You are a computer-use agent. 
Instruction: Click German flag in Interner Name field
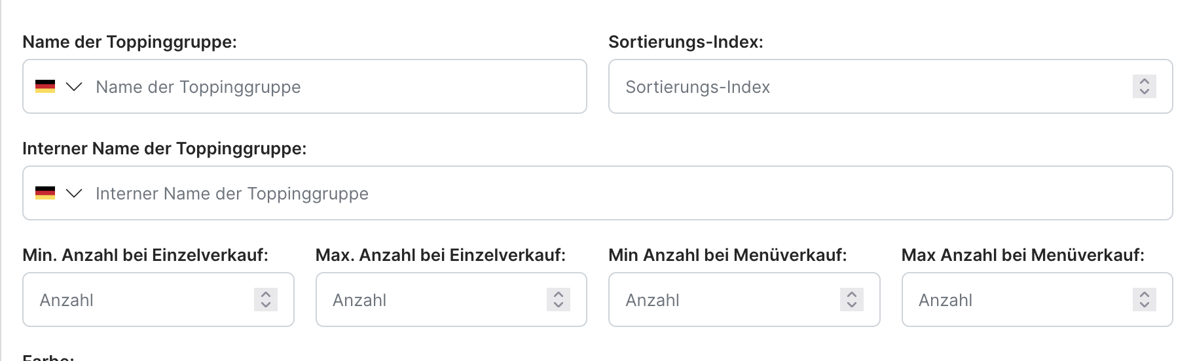click(x=45, y=193)
